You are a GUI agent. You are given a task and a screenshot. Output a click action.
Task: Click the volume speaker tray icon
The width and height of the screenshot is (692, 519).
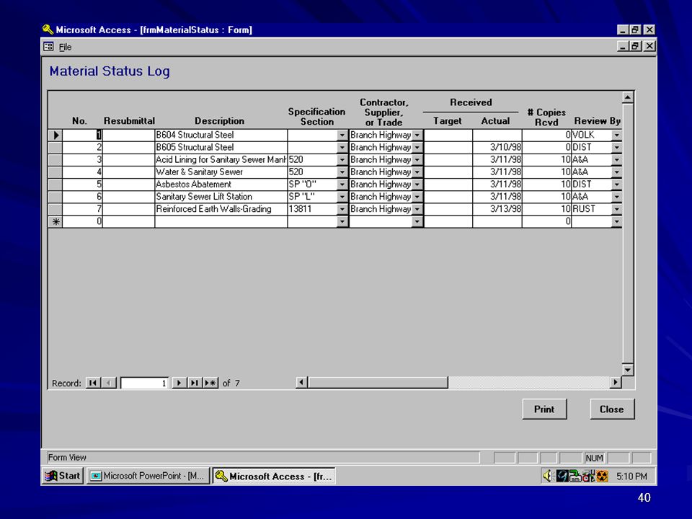coord(548,476)
